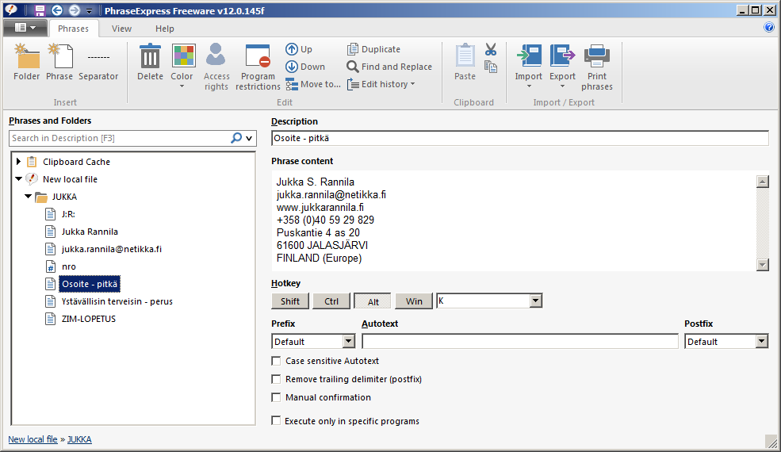781x452 pixels.
Task: Open the Postfix dropdown
Action: tap(762, 341)
